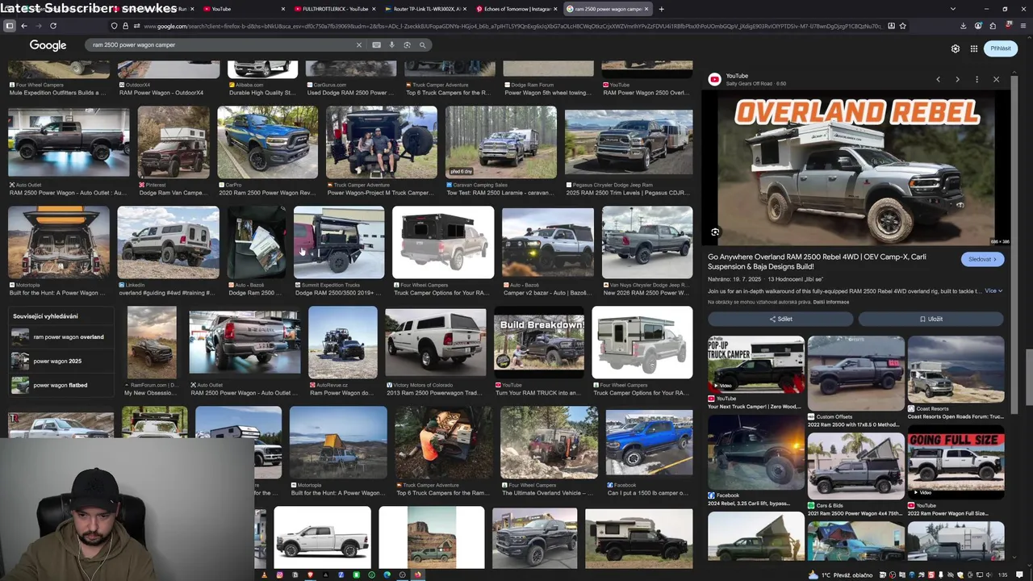Open the Cars & Bids 2021 Ram thumbnail
Image resolution: width=1033 pixels, height=581 pixels.
[x=856, y=466]
